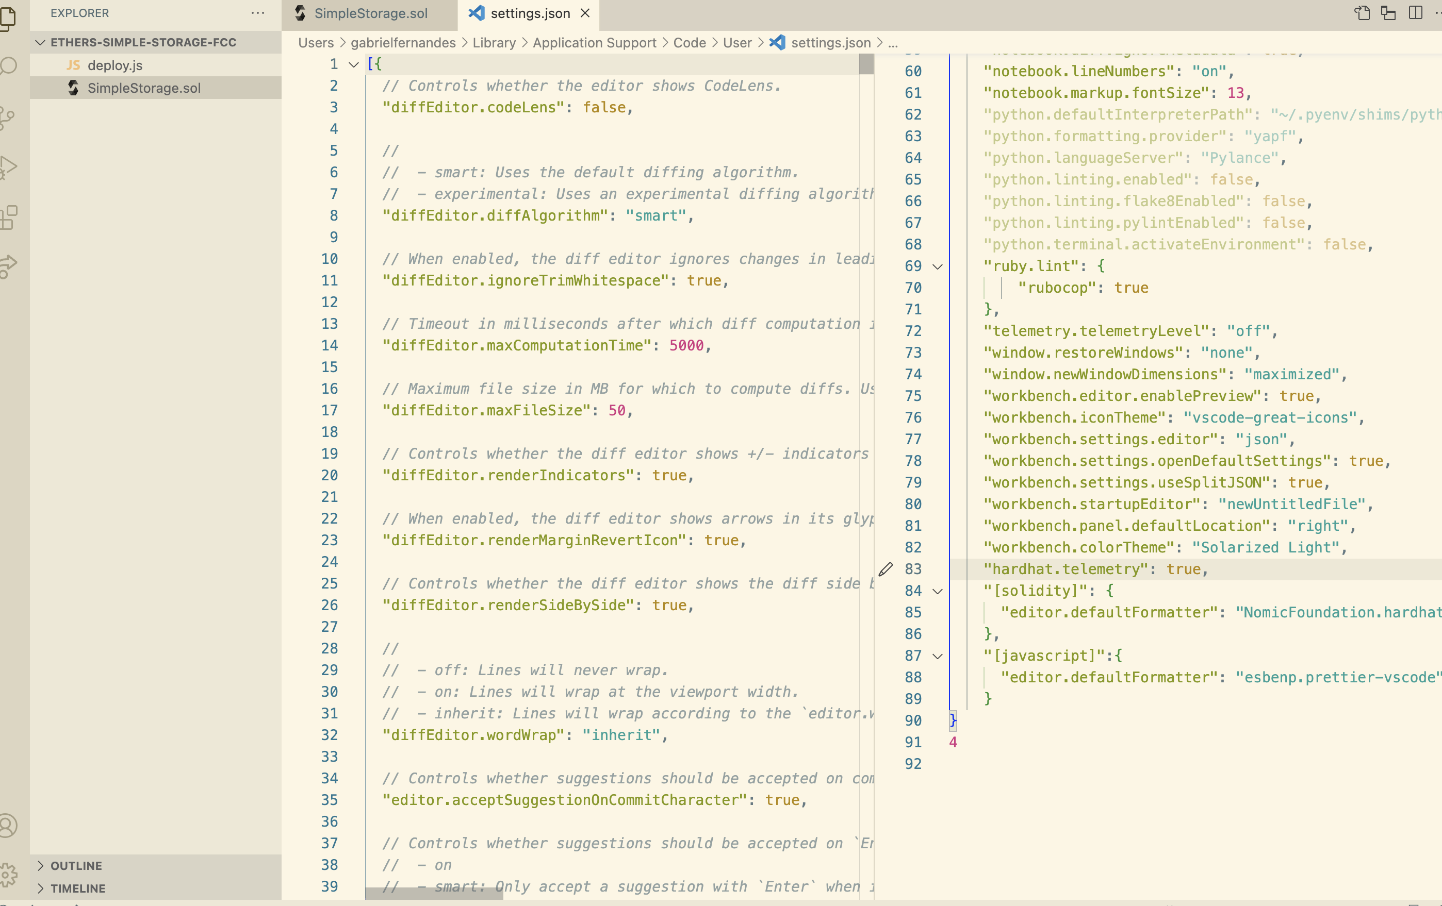Open the Accounts menu icon
The height and width of the screenshot is (906, 1442).
coord(7,825)
